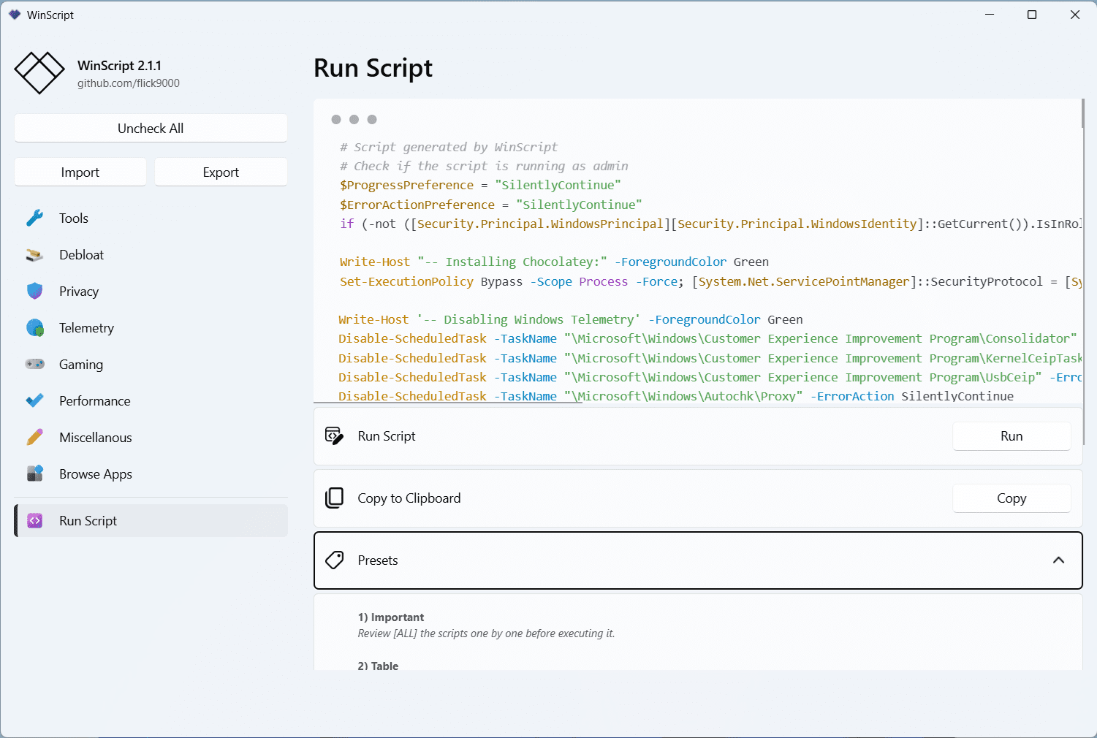1097x738 pixels.
Task: Click the Presets tag icon
Action: point(334,560)
